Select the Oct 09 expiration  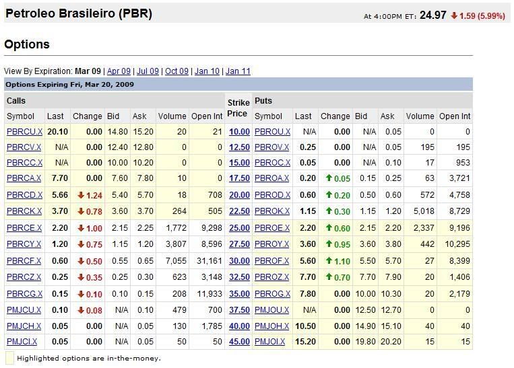(x=176, y=71)
